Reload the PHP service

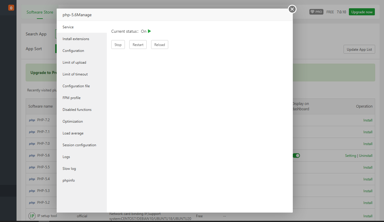[x=160, y=45]
